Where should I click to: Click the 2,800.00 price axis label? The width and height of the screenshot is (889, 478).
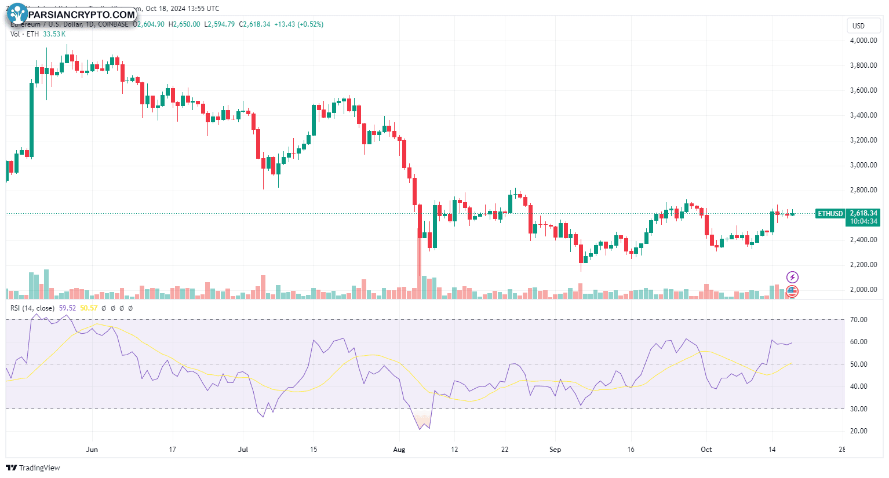[x=863, y=190]
